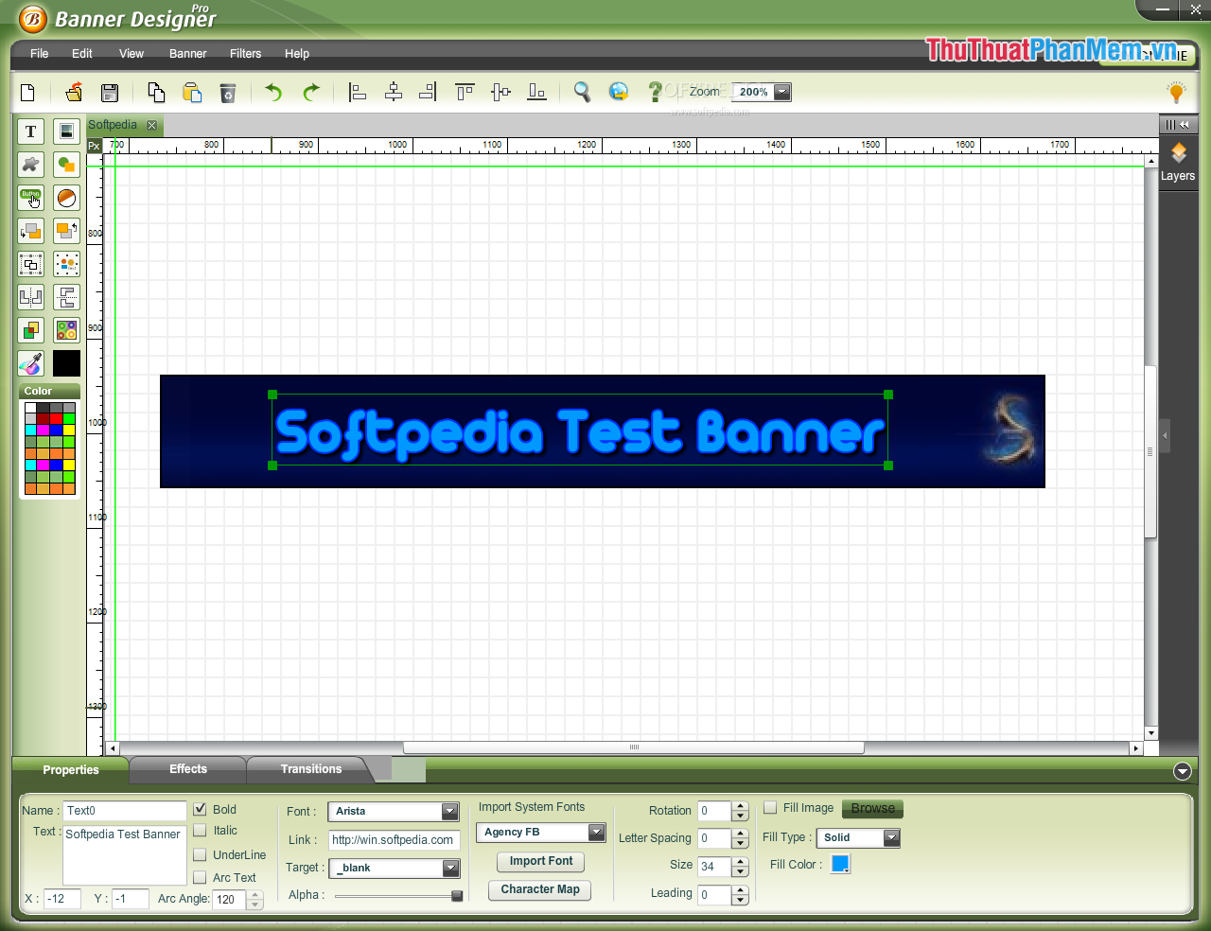Image resolution: width=1211 pixels, height=931 pixels.
Task: Check the Arc Text option
Action: click(200, 877)
